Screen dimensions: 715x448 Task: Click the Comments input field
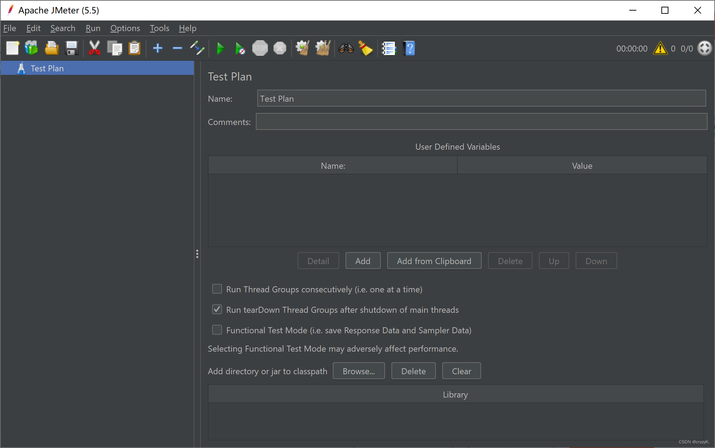click(x=481, y=122)
